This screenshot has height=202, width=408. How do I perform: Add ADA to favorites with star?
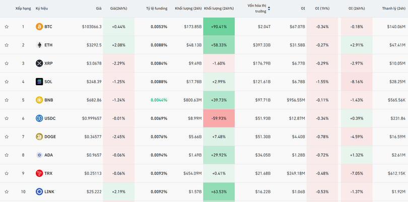(7, 155)
